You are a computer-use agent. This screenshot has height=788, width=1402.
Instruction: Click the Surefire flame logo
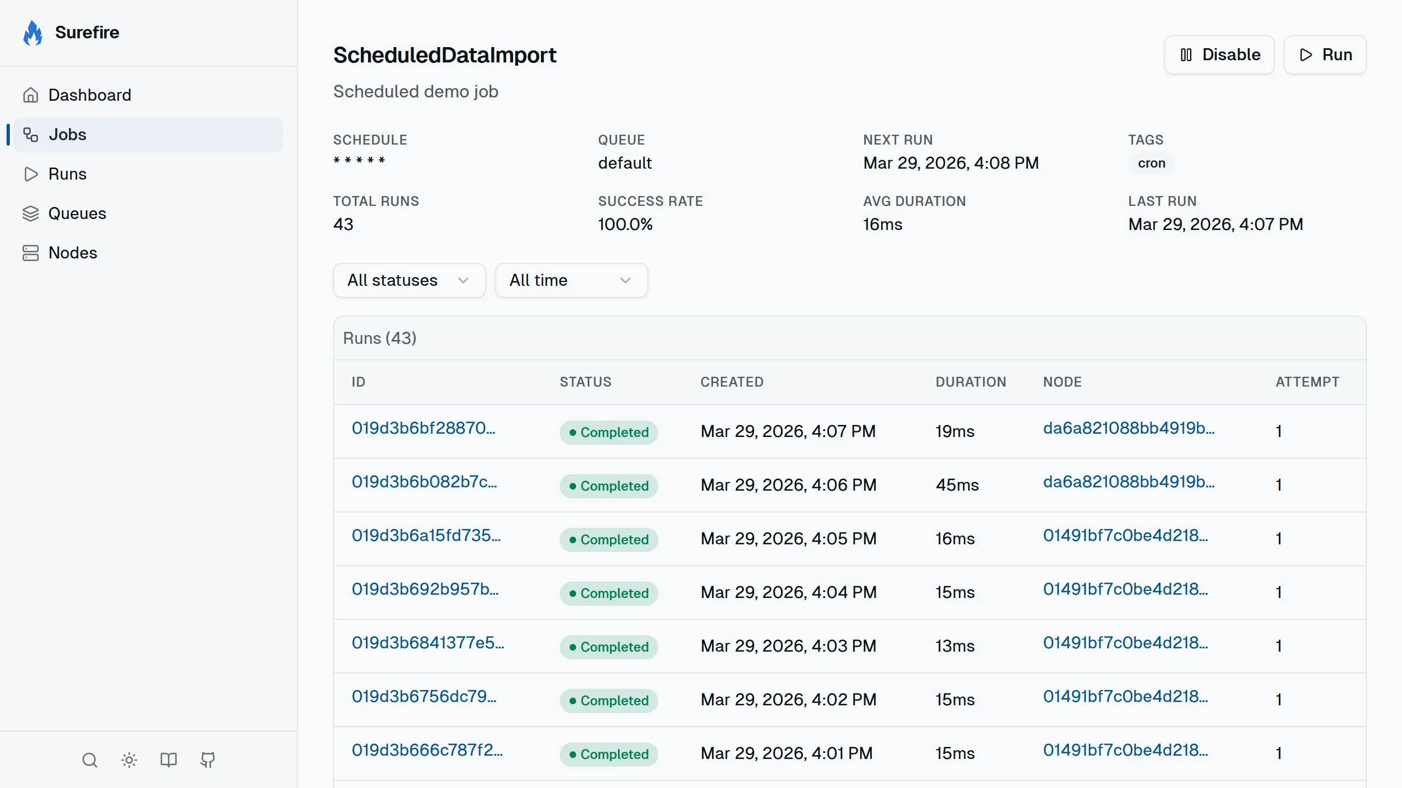(33, 33)
